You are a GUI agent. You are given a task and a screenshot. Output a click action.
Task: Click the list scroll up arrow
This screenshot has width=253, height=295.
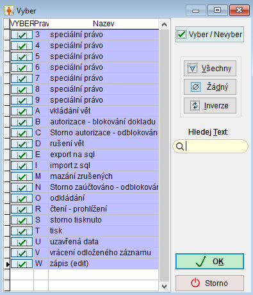point(164,24)
